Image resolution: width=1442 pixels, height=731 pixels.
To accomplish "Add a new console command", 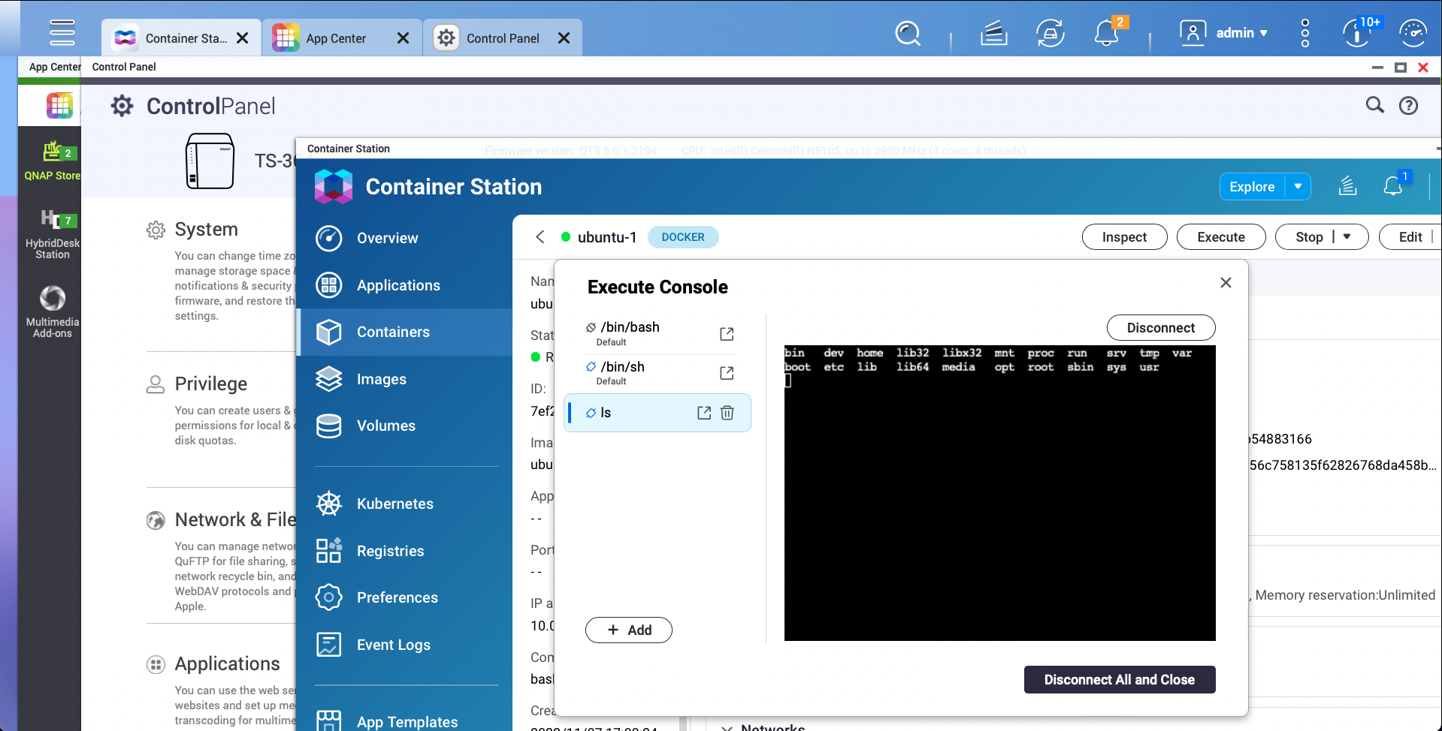I will pyautogui.click(x=628, y=630).
